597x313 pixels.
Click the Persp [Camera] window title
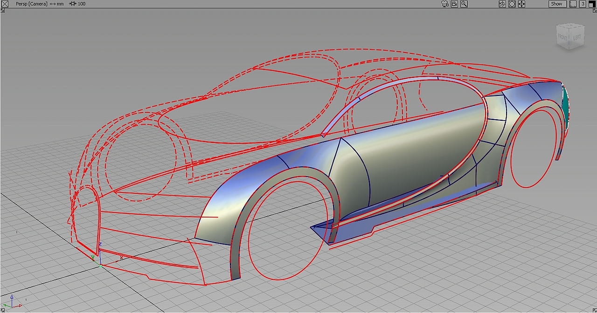point(31,4)
